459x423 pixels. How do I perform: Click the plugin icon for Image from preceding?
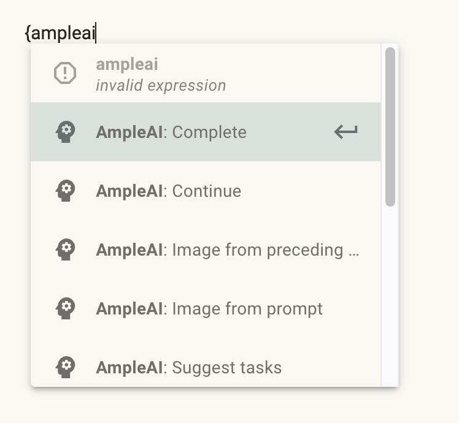[x=66, y=250]
